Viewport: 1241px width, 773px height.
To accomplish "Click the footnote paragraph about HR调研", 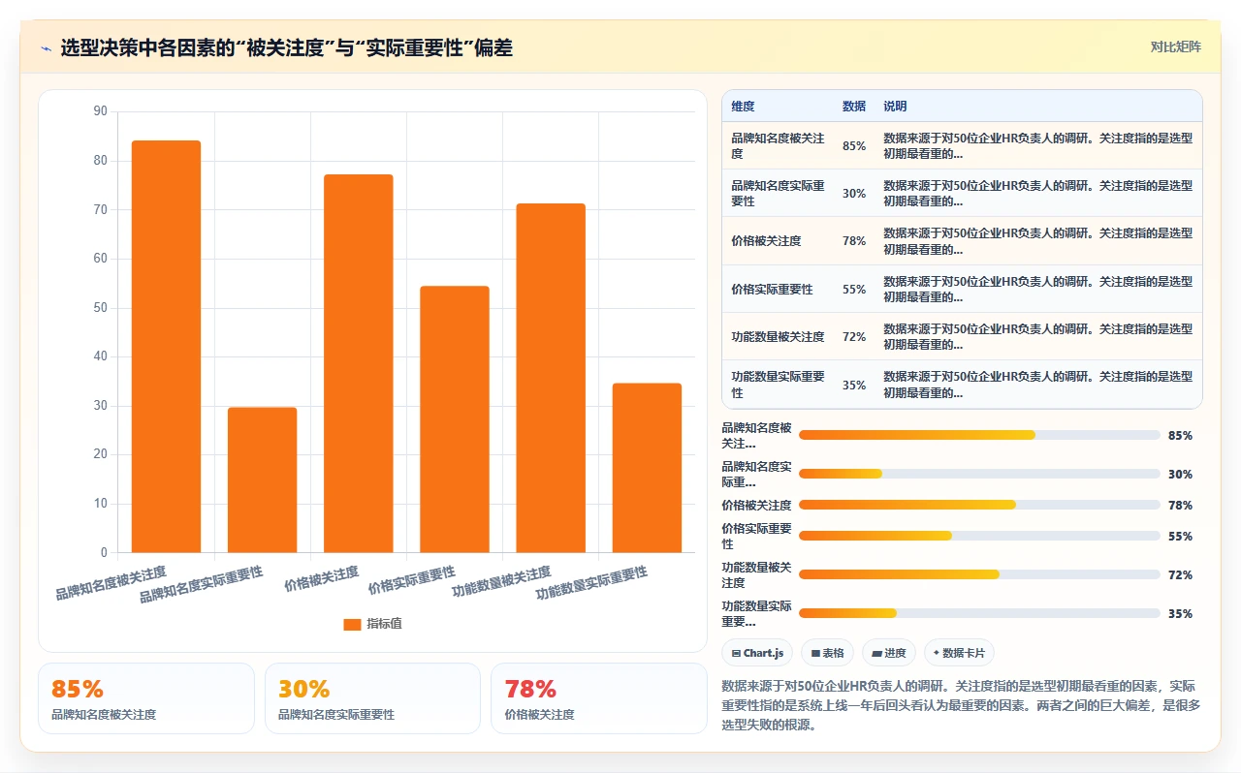I will [x=962, y=704].
